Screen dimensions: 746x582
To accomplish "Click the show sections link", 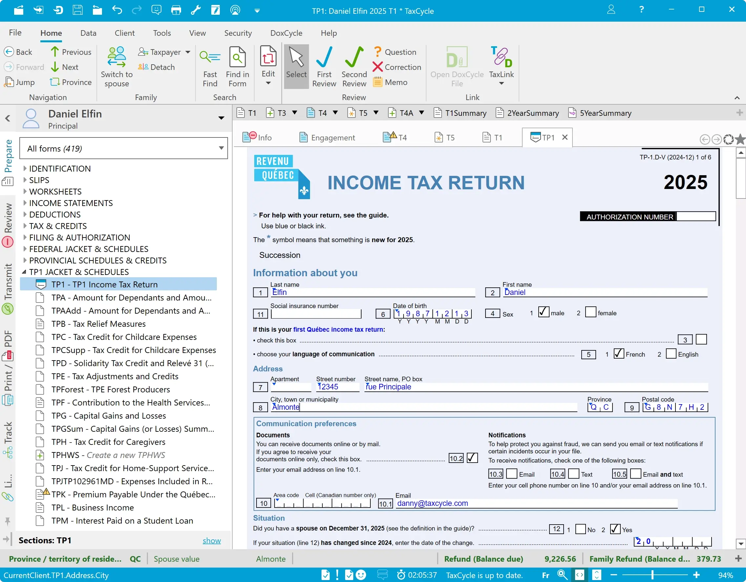I will tap(212, 540).
